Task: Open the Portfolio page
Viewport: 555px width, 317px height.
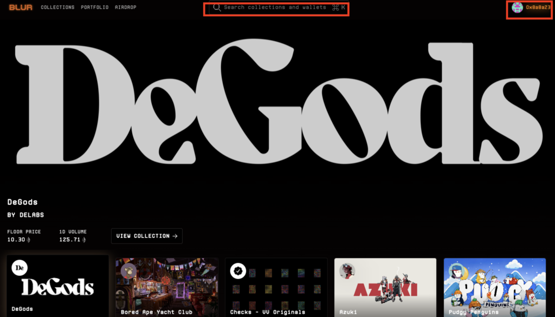Action: (94, 7)
